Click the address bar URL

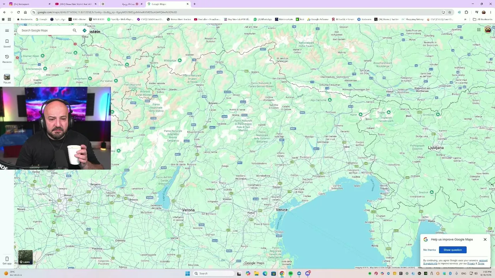[x=107, y=12]
